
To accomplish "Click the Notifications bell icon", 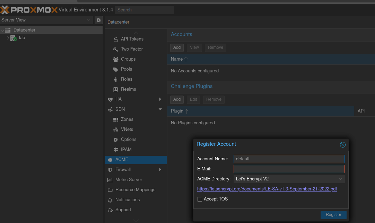I will point(110,200).
